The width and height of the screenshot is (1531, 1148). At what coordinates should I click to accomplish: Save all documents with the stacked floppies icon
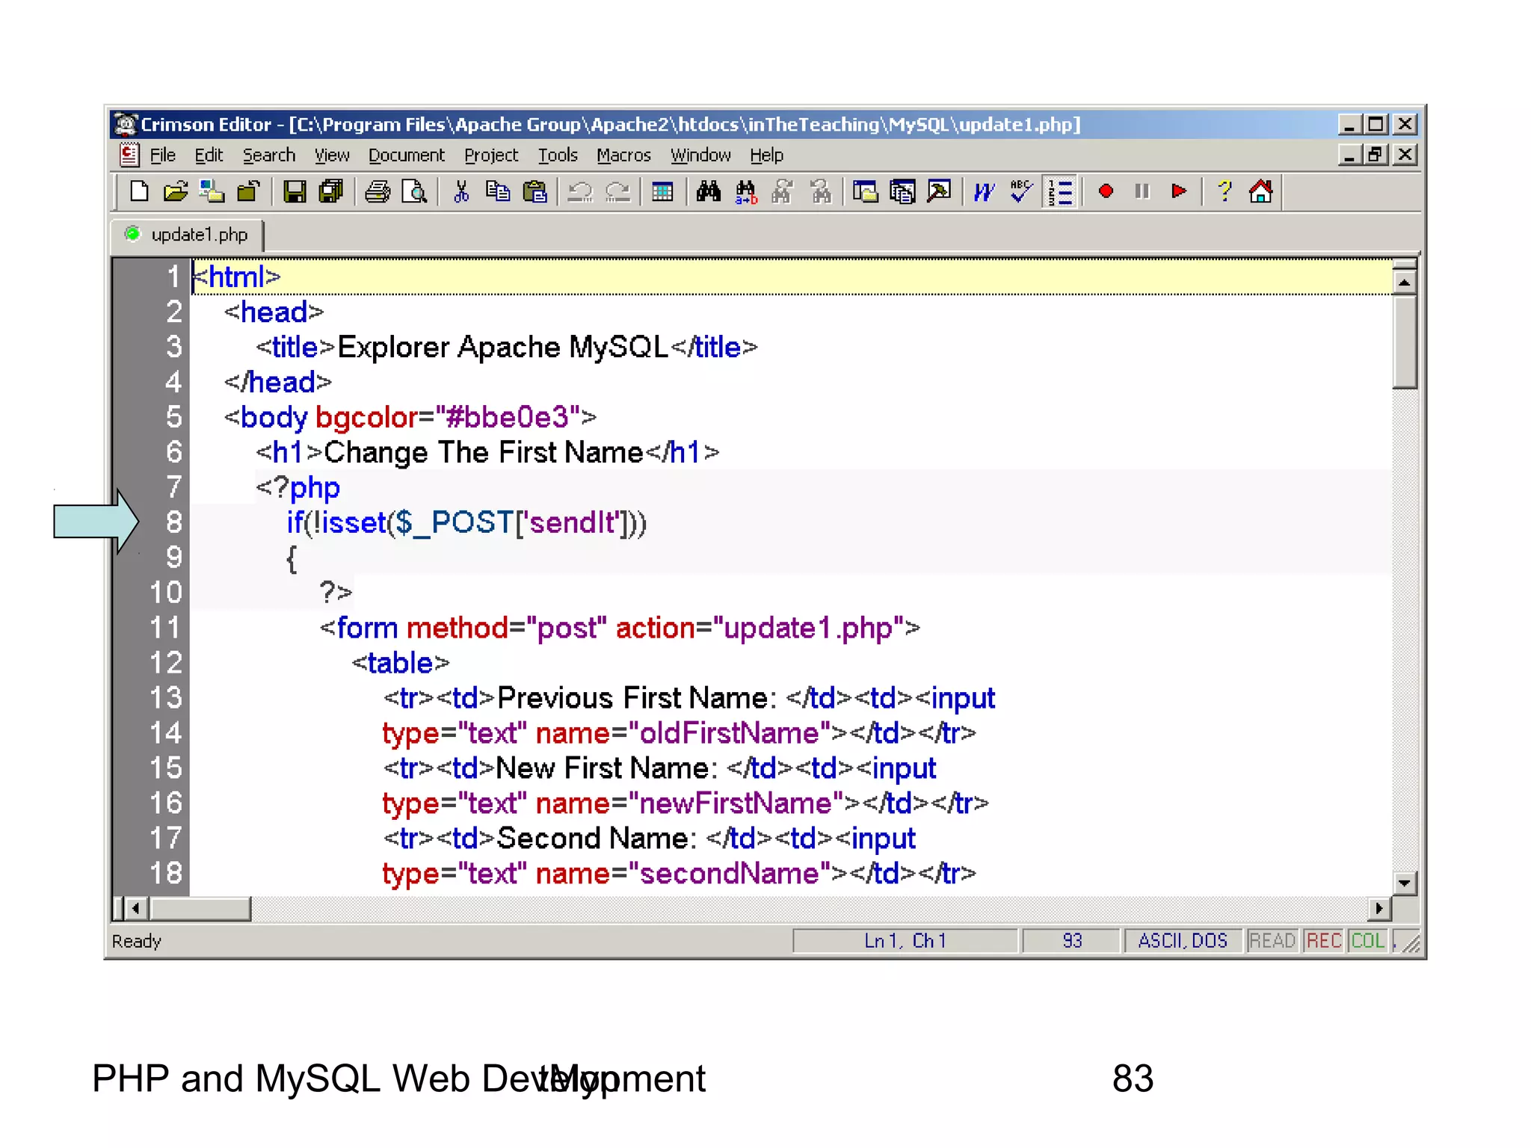click(x=330, y=192)
